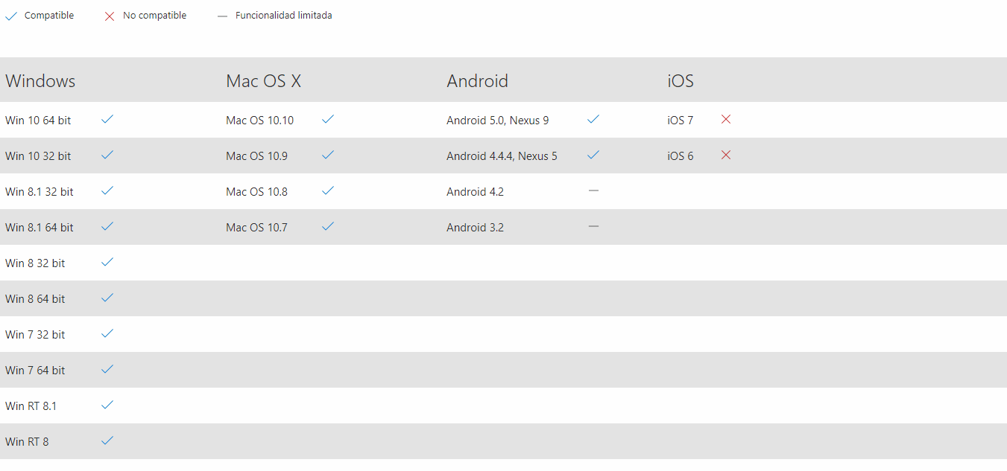Select the Android 5.0, Nexus 9 text
Viewport: 1007px width, 471px height.
498,121
